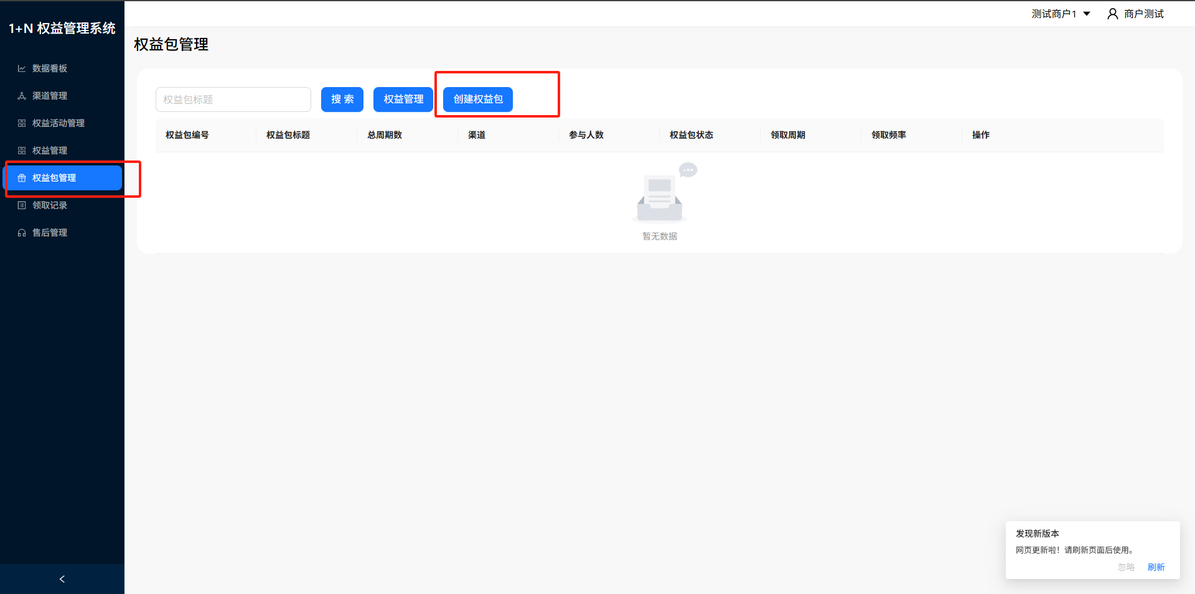Click the 创建权益包 button

(x=478, y=100)
